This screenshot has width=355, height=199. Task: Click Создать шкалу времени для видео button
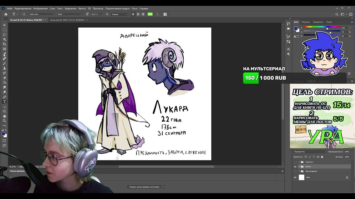(x=144, y=187)
